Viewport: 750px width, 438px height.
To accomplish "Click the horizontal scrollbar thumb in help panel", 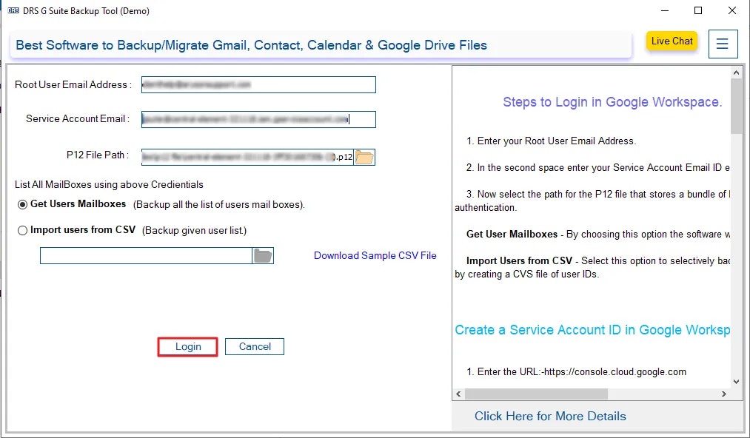I will [536, 394].
